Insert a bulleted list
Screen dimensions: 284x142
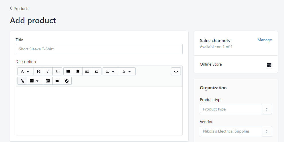[68, 72]
